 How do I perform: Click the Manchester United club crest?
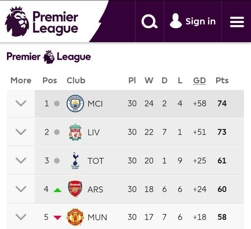75,217
